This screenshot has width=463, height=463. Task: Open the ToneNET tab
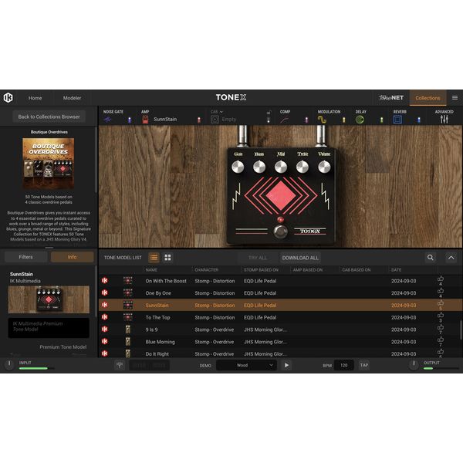pos(391,98)
